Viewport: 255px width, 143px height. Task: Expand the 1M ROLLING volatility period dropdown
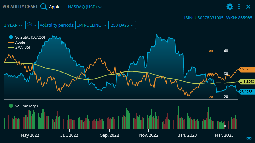coord(92,25)
